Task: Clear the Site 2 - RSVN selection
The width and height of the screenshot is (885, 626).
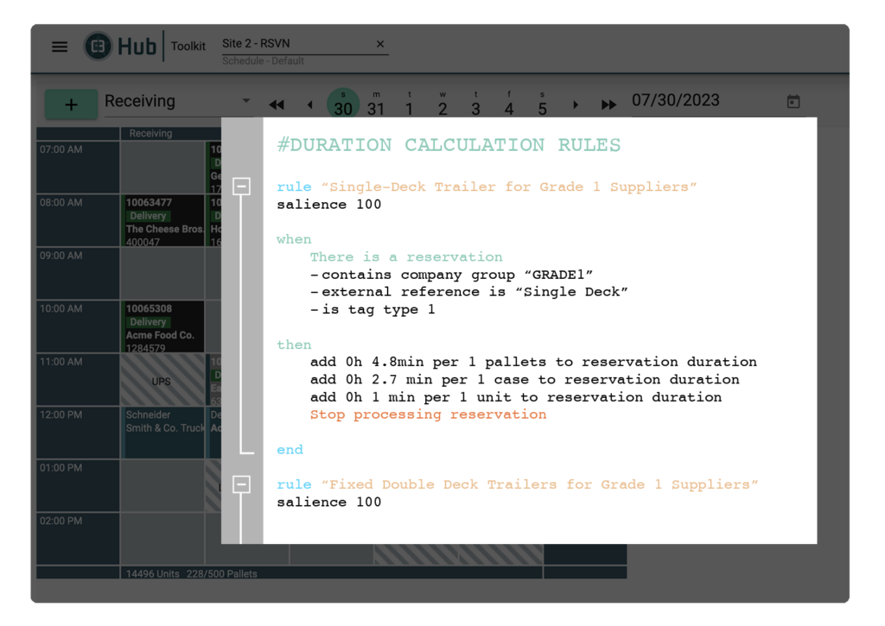Action: (x=380, y=44)
